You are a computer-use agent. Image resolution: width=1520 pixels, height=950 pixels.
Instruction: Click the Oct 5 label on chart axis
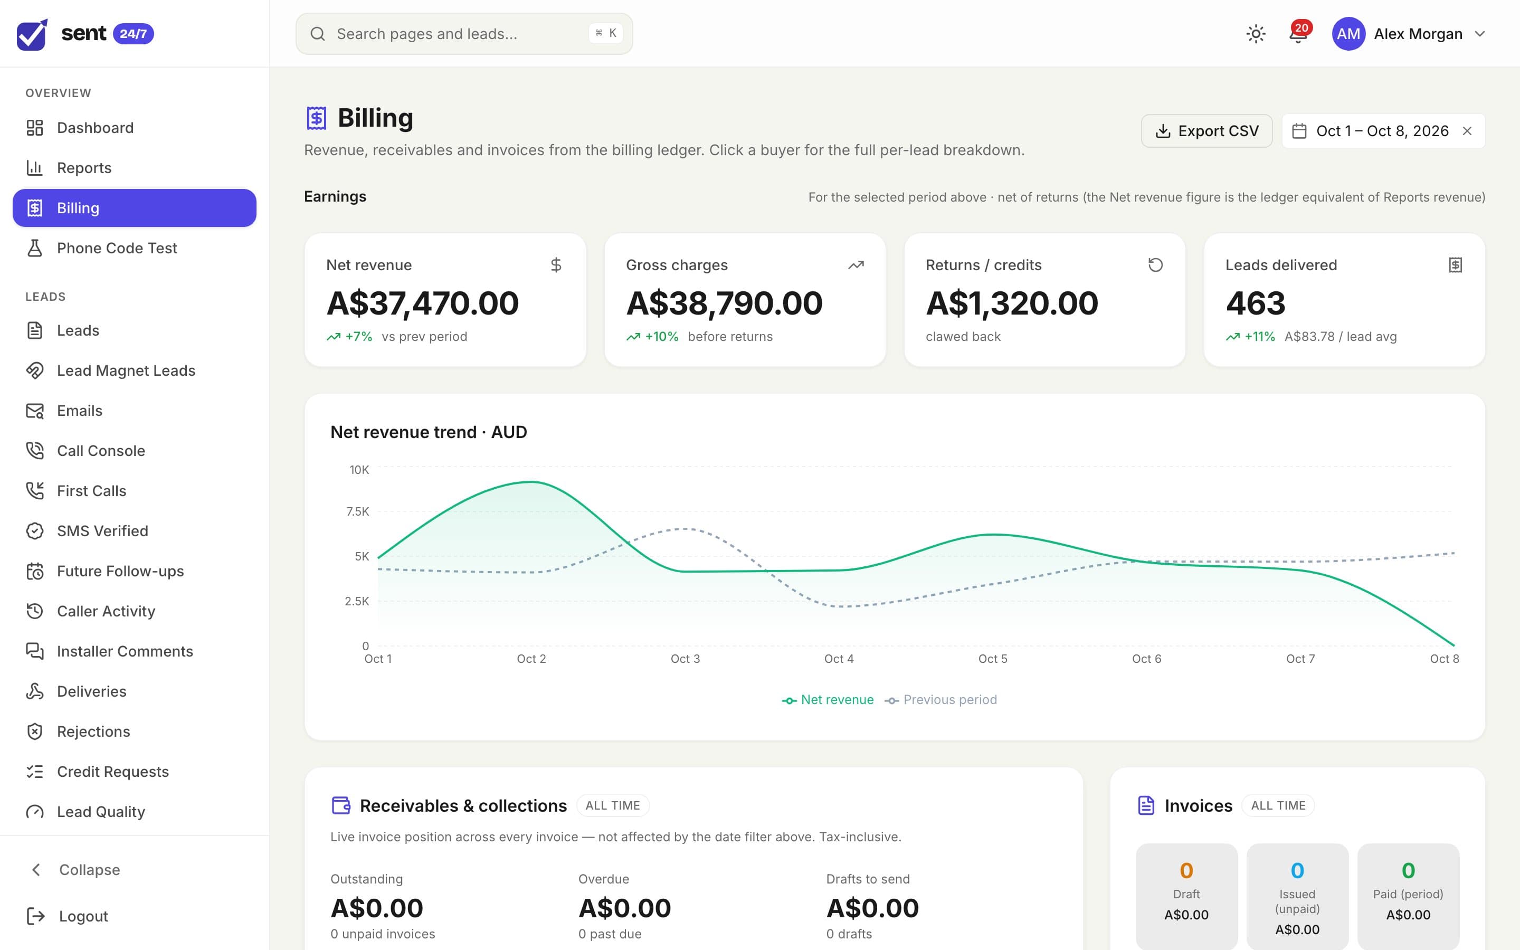[992, 659]
